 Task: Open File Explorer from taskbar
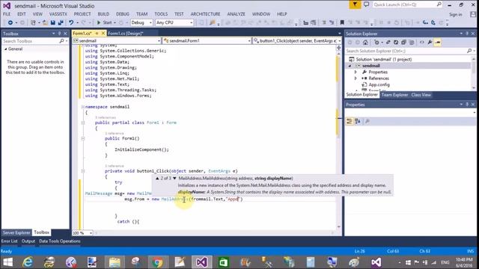pyautogui.click(x=115, y=262)
